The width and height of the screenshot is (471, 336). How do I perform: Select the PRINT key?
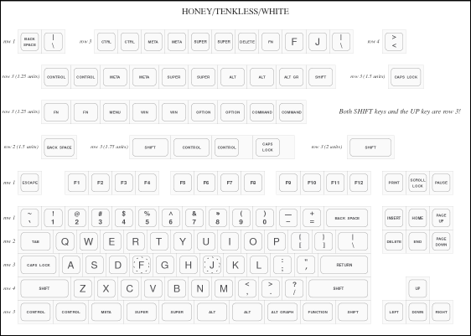tap(394, 183)
